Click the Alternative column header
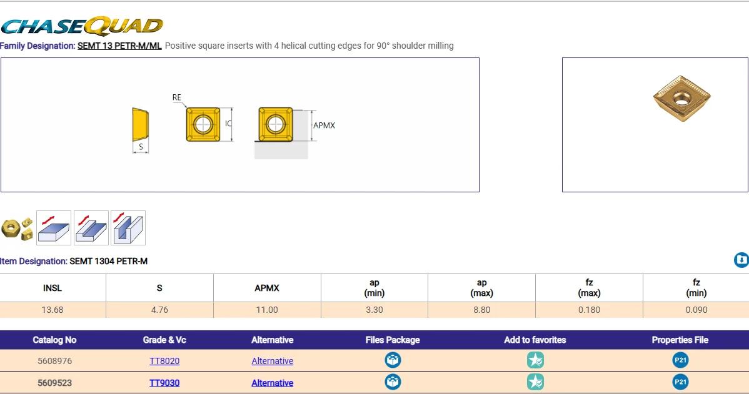749x394 pixels. tap(272, 340)
